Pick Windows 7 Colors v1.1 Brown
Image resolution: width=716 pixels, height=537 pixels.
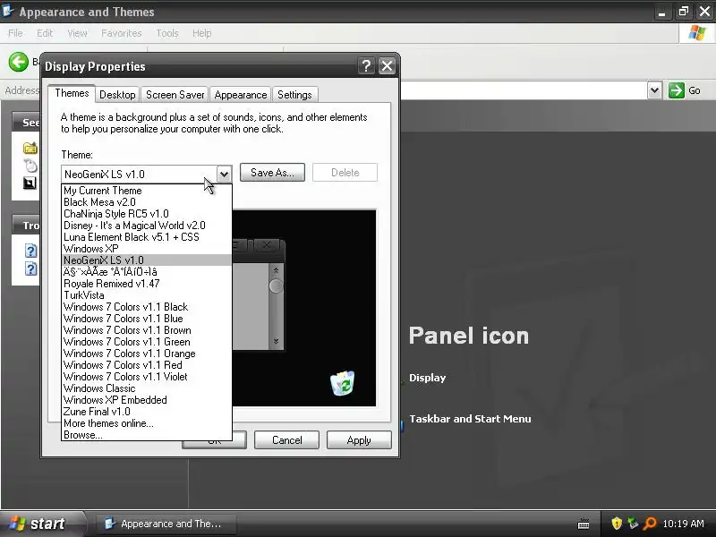point(146,330)
